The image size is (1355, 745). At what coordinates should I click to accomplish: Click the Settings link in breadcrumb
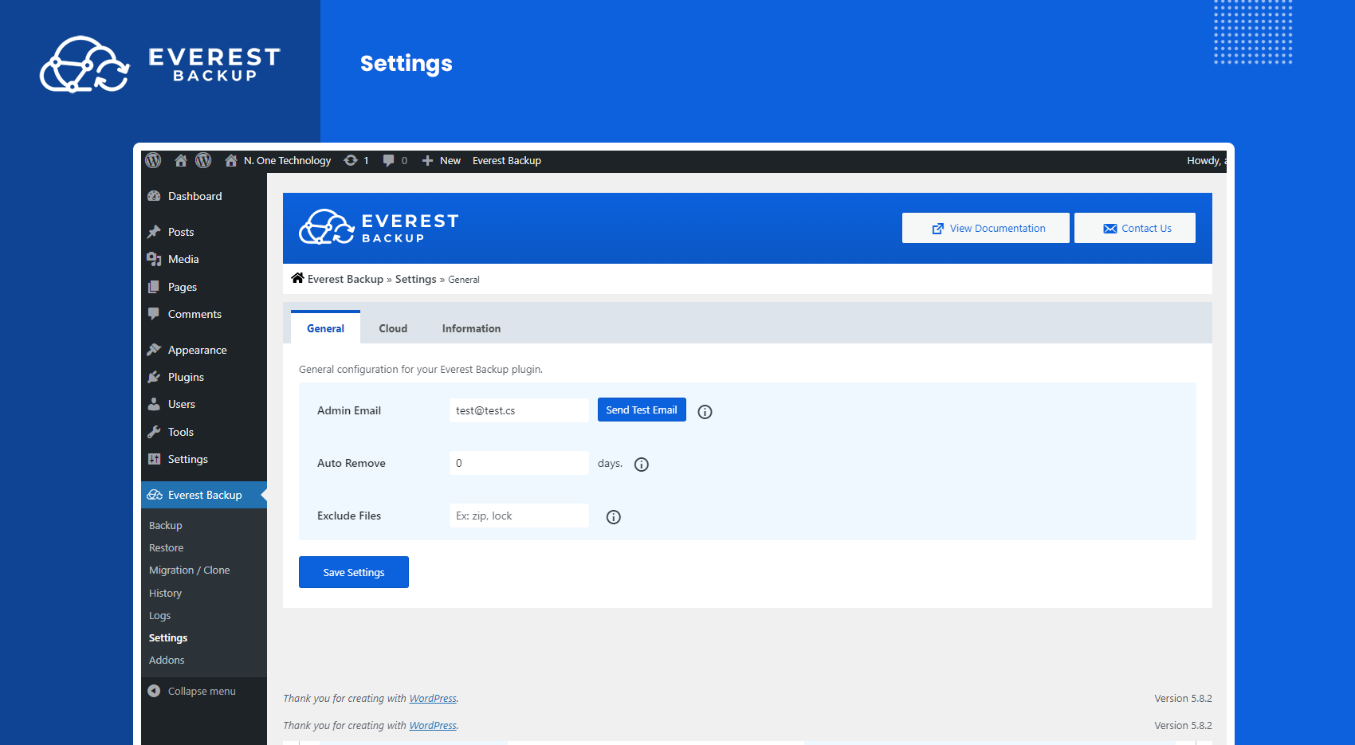(x=416, y=279)
